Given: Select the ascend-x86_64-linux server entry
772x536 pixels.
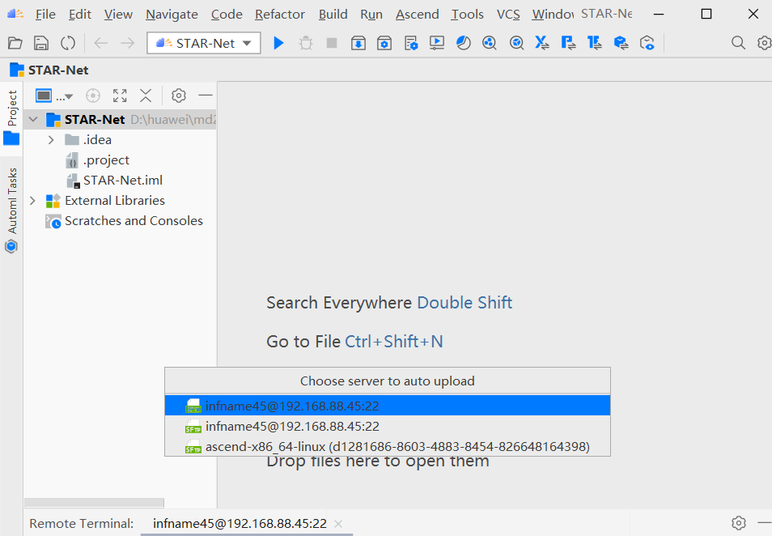Looking at the screenshot, I should pos(397,447).
